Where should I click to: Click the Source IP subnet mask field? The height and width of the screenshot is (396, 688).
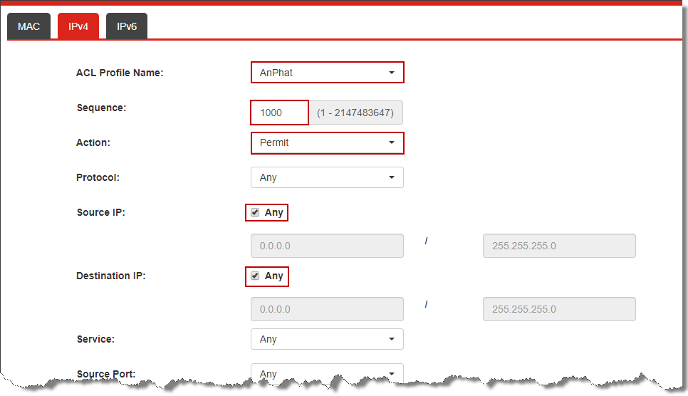(x=559, y=246)
